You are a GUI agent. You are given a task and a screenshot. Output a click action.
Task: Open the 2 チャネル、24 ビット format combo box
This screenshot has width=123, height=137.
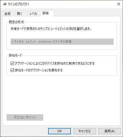62,42
